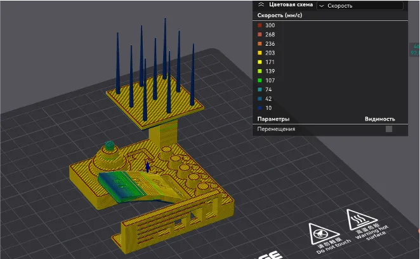This screenshot has height=259, width=420.
Task: Click the yellow 171 speed swatch
Action: coord(259,62)
